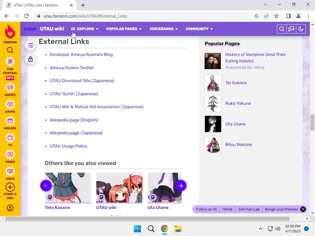
Task: Show next recommended pages arrow
Action: 181,186
